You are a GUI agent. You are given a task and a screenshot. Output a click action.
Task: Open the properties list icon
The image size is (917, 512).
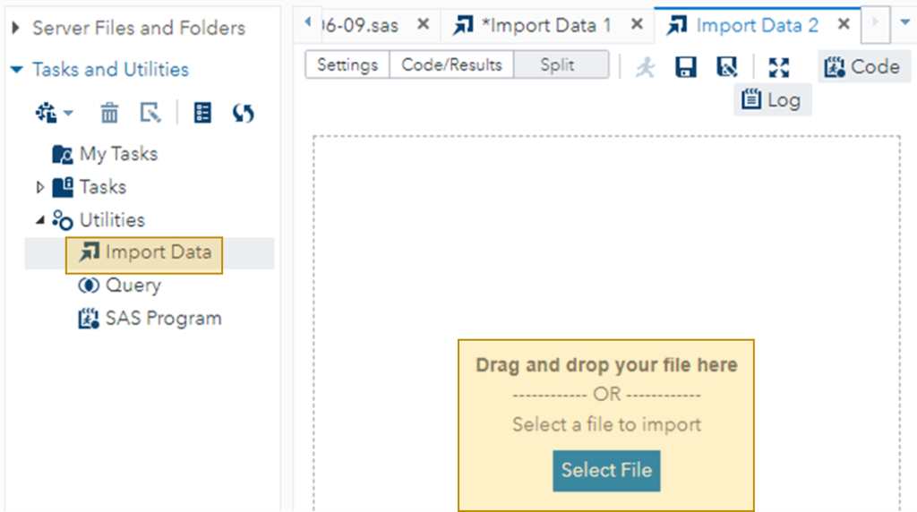[203, 113]
